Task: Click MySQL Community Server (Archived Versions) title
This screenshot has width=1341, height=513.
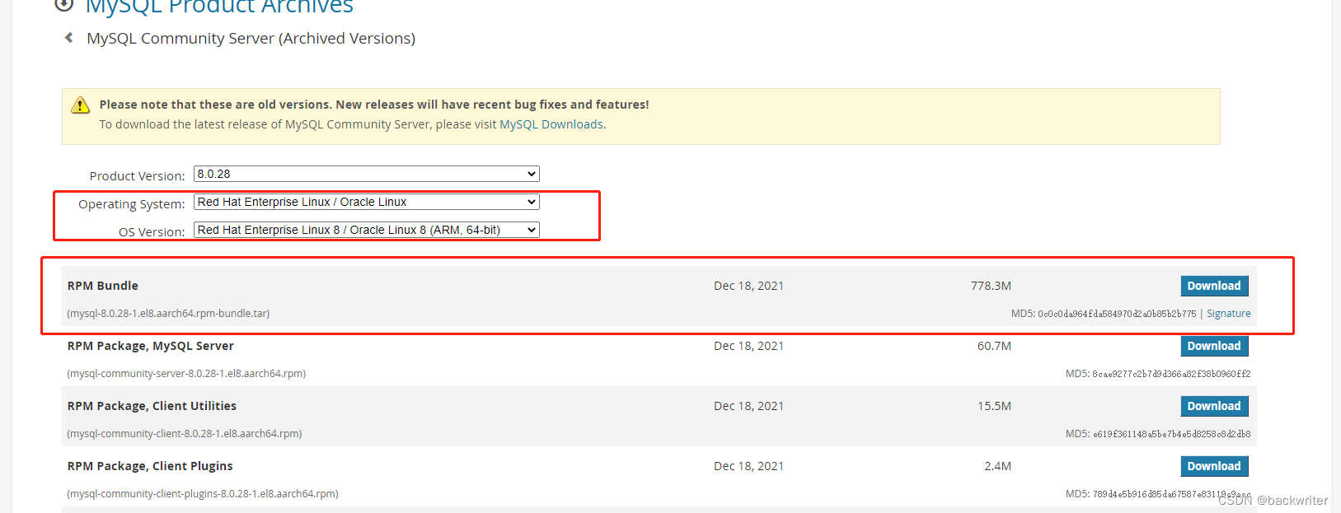Action: pos(251,38)
